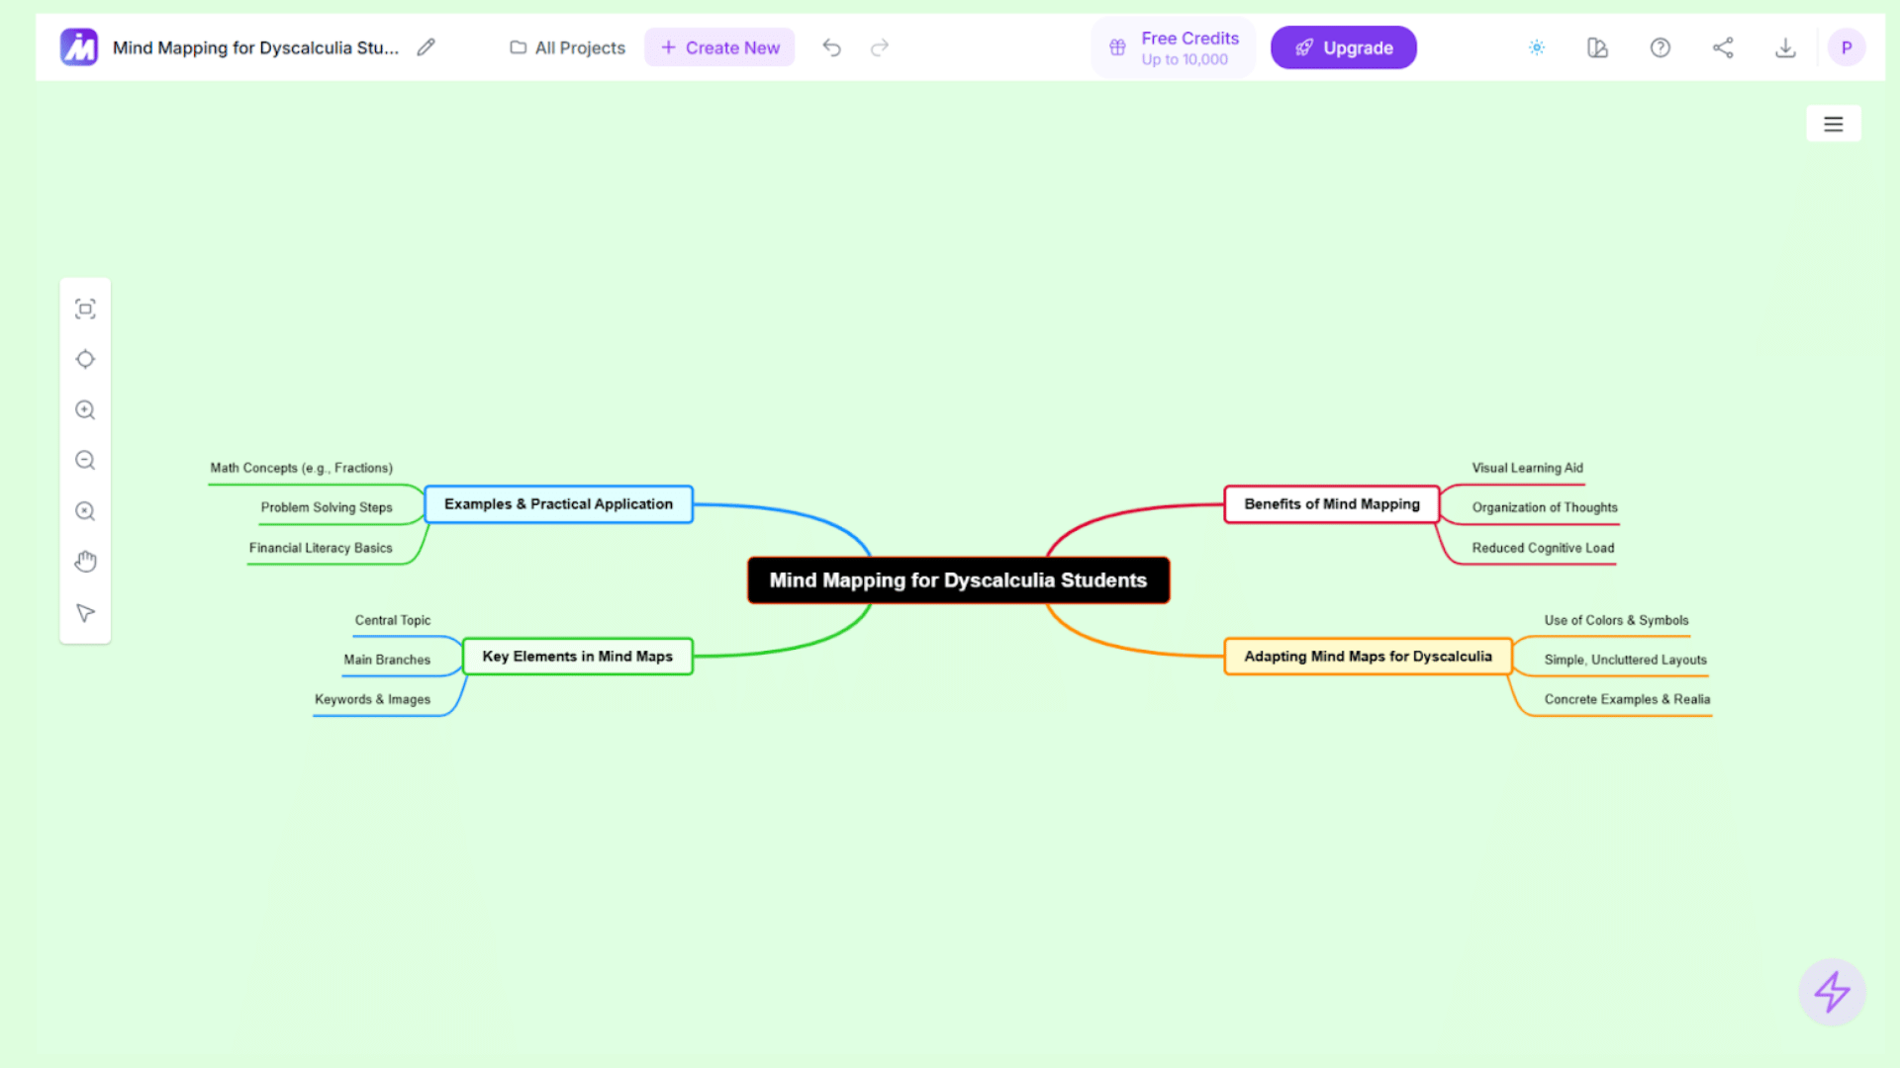
Task: Zoom in on the canvas
Action: [x=85, y=409]
